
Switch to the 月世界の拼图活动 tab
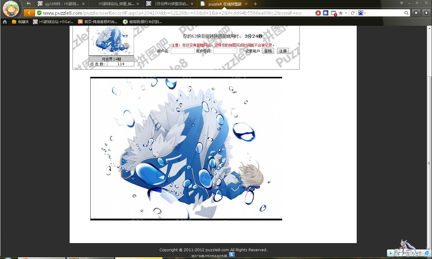tap(170, 4)
